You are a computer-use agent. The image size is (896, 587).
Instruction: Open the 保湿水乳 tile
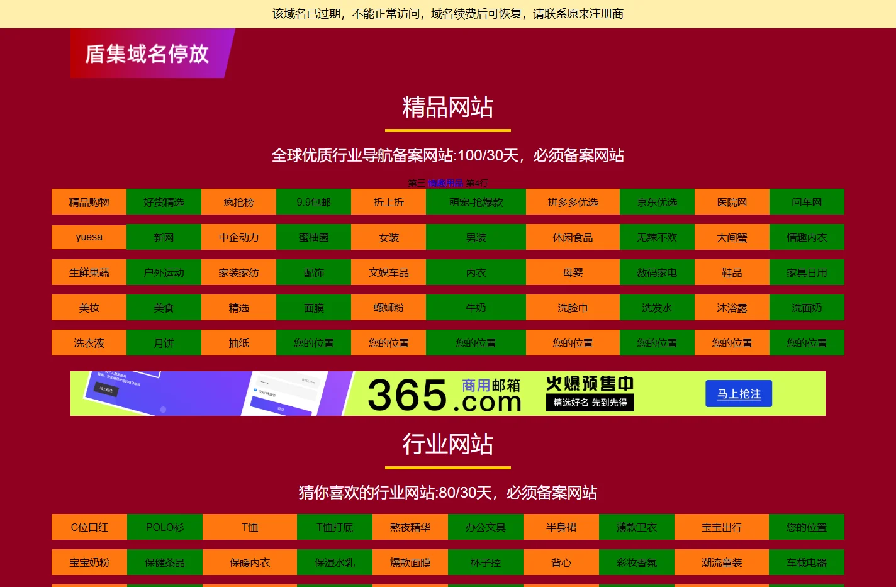pyautogui.click(x=335, y=562)
